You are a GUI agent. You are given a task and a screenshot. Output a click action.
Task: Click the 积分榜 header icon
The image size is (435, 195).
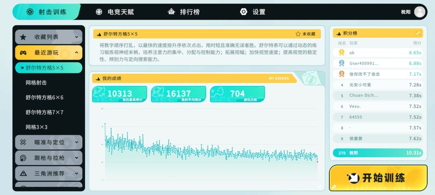click(338, 34)
